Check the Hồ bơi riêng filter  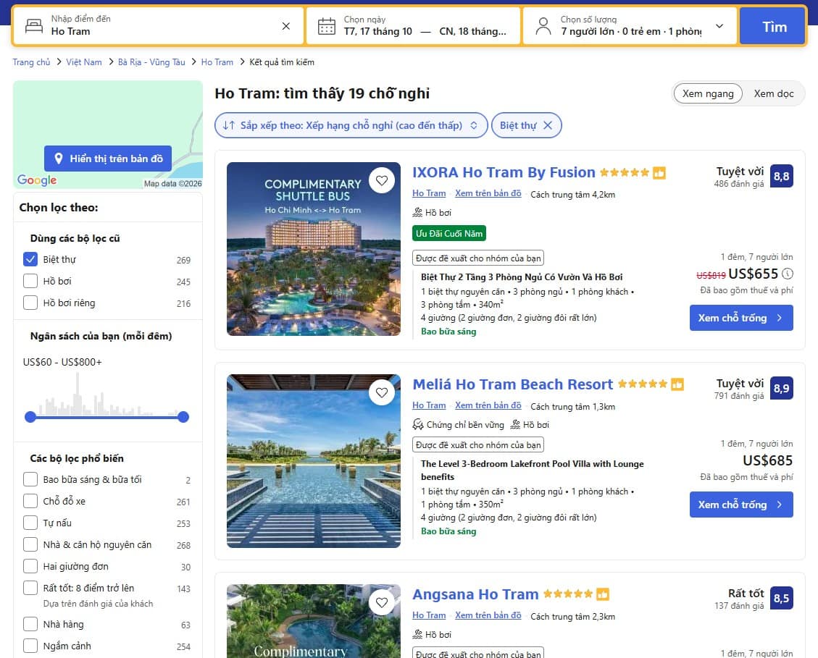tap(30, 303)
